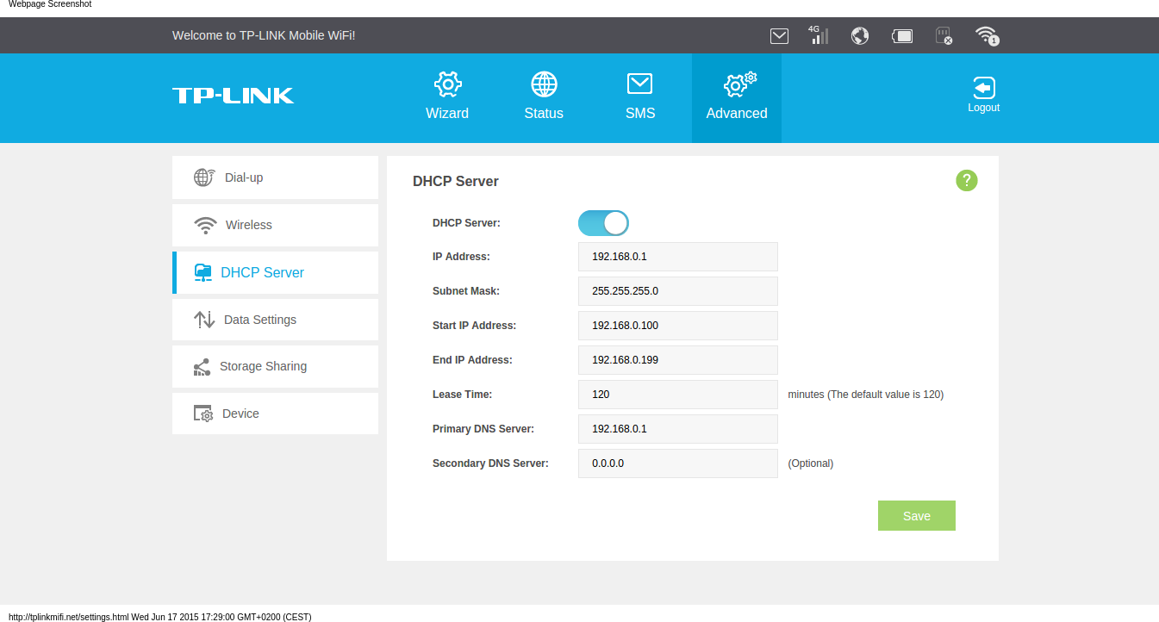
Task: Click the envelope message icon in status bar
Action: click(x=779, y=36)
